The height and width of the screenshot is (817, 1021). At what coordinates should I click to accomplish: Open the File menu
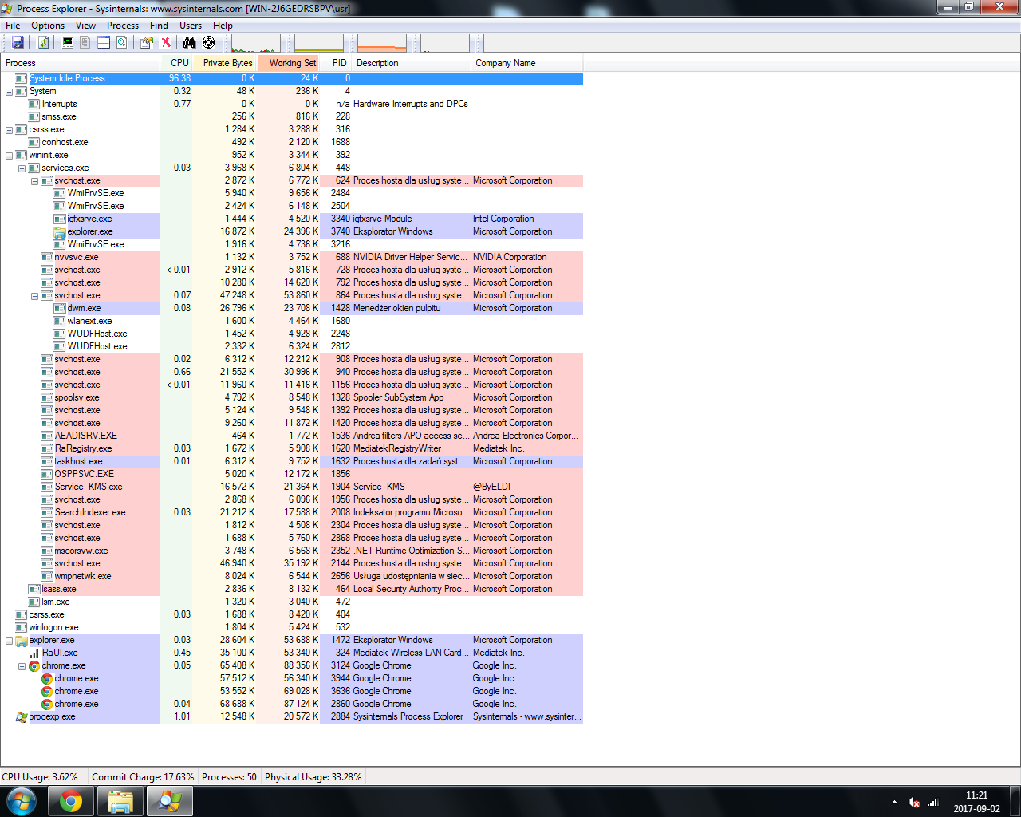13,26
